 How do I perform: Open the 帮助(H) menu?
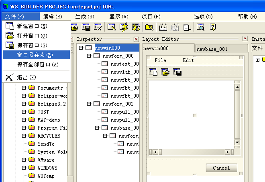tap(247, 16)
